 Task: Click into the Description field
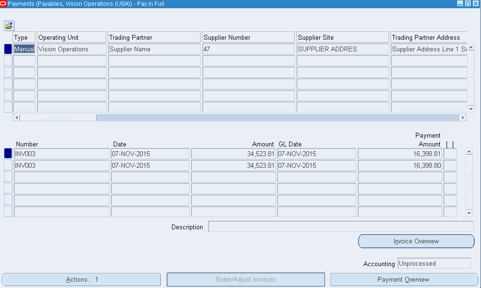[340, 227]
